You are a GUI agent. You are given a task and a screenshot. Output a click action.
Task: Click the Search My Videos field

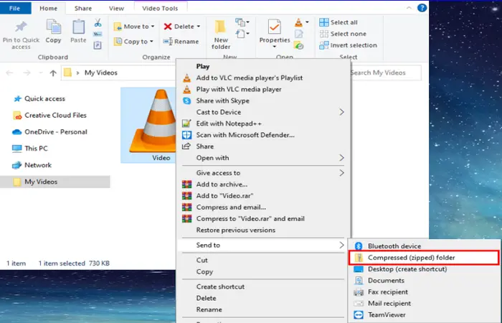[386, 72]
